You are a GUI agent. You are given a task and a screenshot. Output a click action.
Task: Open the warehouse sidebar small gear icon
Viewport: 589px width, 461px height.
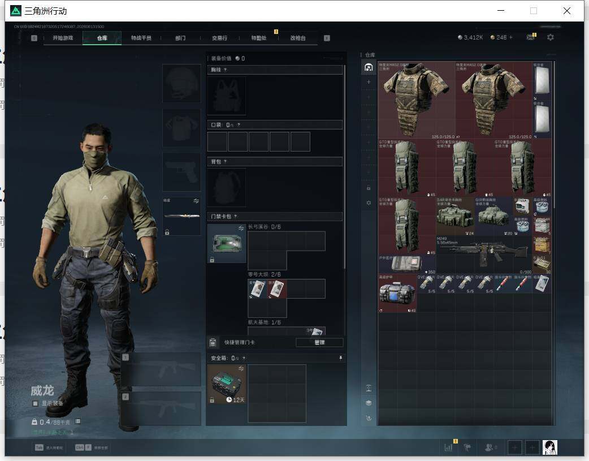(x=369, y=203)
